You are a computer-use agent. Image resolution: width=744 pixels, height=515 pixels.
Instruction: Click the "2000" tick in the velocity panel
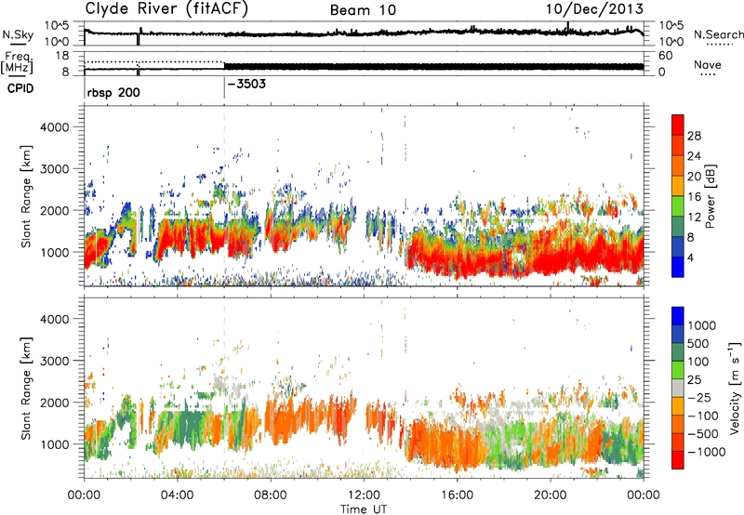pyautogui.click(x=55, y=403)
